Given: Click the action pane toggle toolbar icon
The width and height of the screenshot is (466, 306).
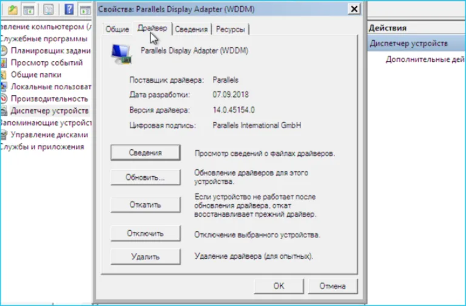Looking at the screenshot, I should [x=86, y=10].
